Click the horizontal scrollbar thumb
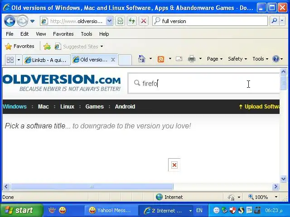This screenshot has height=217, width=290. tap(92, 187)
